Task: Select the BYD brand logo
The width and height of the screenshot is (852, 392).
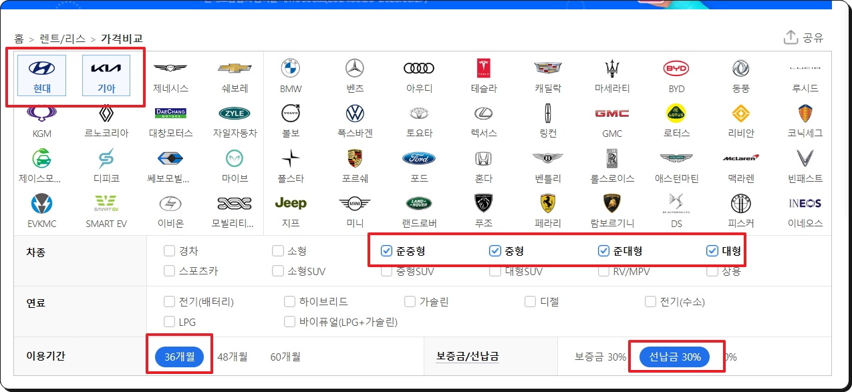Action: click(x=676, y=68)
